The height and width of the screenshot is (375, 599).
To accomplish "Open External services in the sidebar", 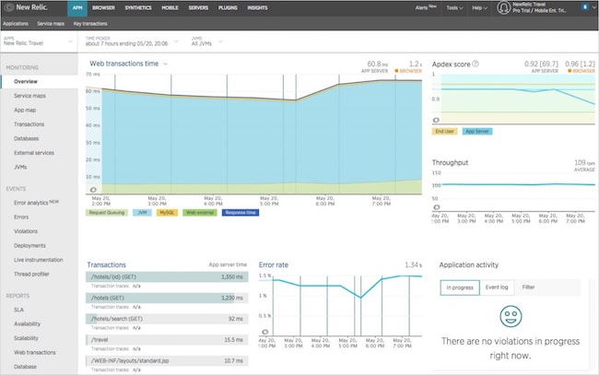I will coord(34,153).
